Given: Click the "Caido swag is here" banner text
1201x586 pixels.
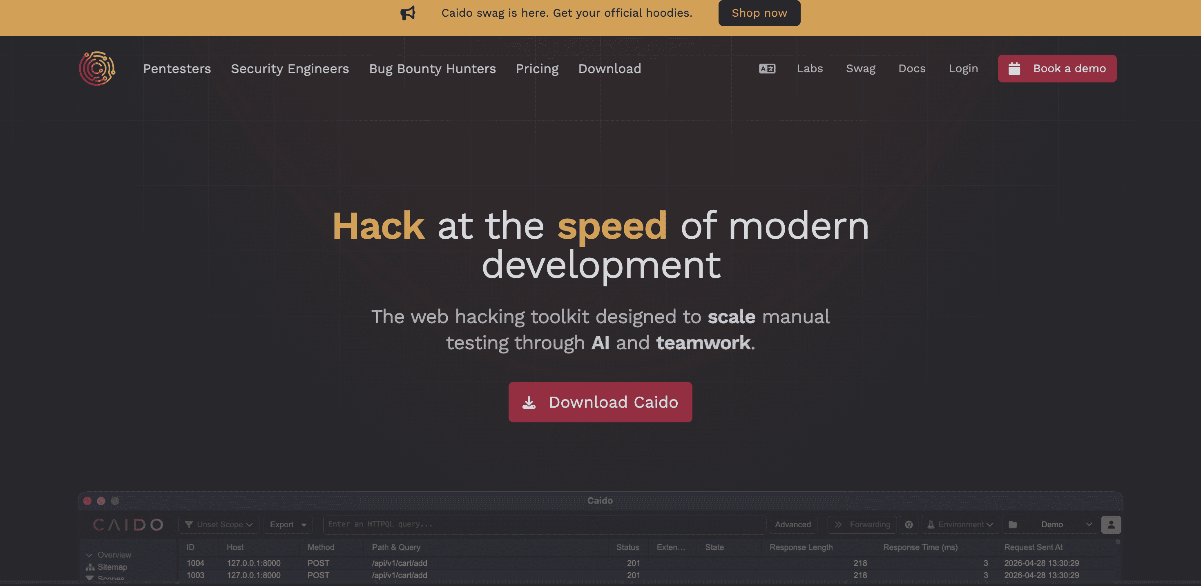Looking at the screenshot, I should coord(567,13).
